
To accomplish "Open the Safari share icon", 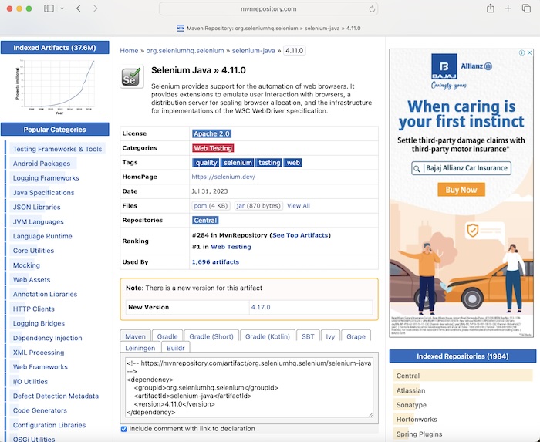I will pos(490,8).
